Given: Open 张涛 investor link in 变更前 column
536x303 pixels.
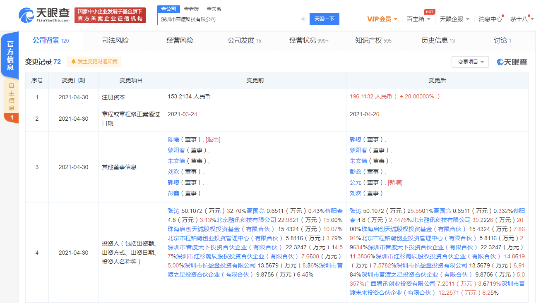Looking at the screenshot, I should pos(173,211).
